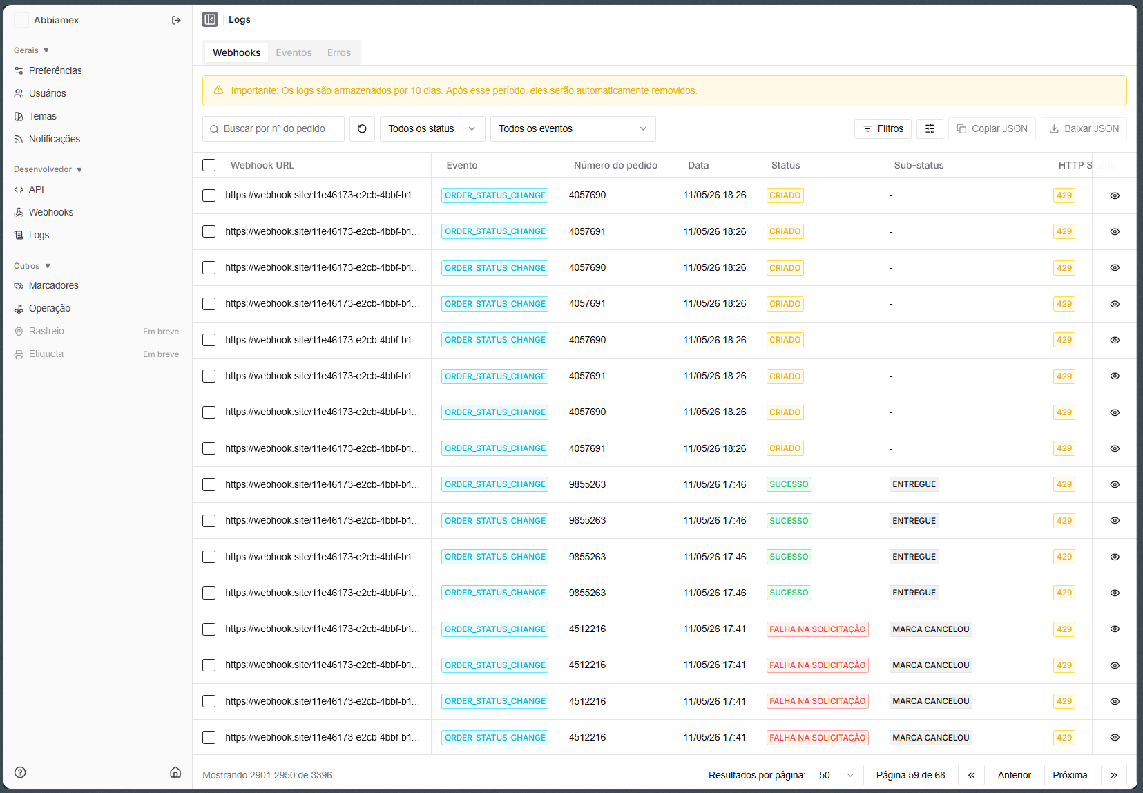Click the Abbiamex workspace name
Image resolution: width=1143 pixels, height=793 pixels.
[x=56, y=20]
